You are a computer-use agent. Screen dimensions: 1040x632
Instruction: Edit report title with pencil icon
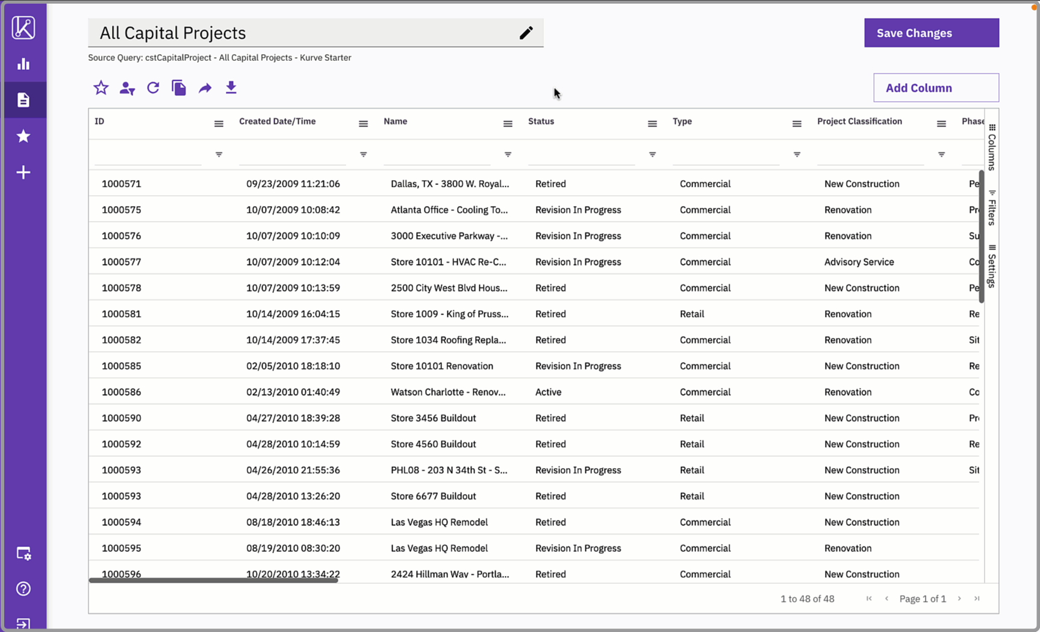point(526,33)
